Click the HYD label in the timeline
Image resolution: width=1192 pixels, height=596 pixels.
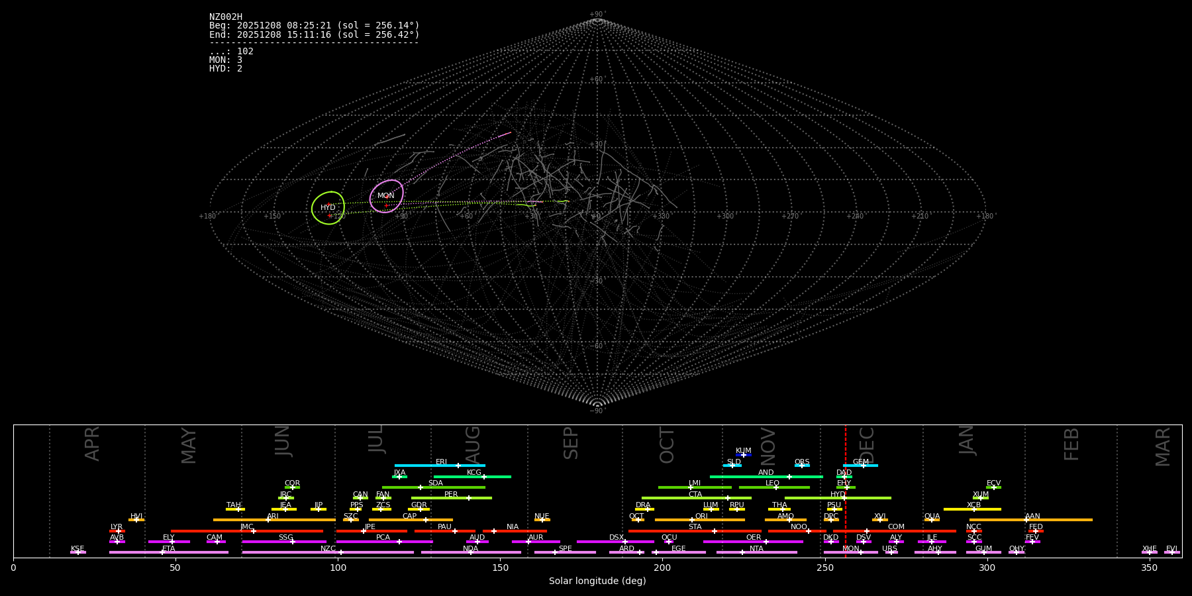(838, 495)
